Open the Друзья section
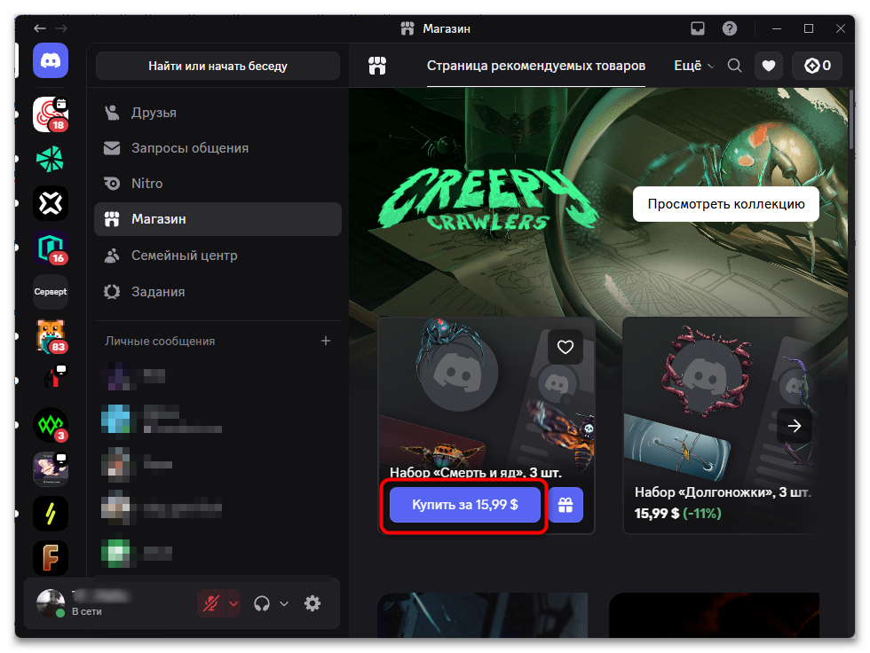The width and height of the screenshot is (870, 653). (x=217, y=113)
